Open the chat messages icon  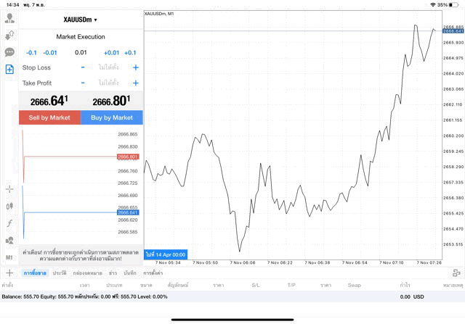pos(9,52)
